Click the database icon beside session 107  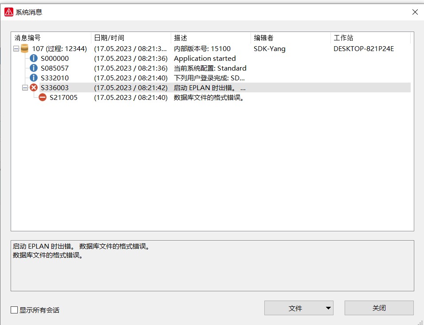click(x=25, y=49)
